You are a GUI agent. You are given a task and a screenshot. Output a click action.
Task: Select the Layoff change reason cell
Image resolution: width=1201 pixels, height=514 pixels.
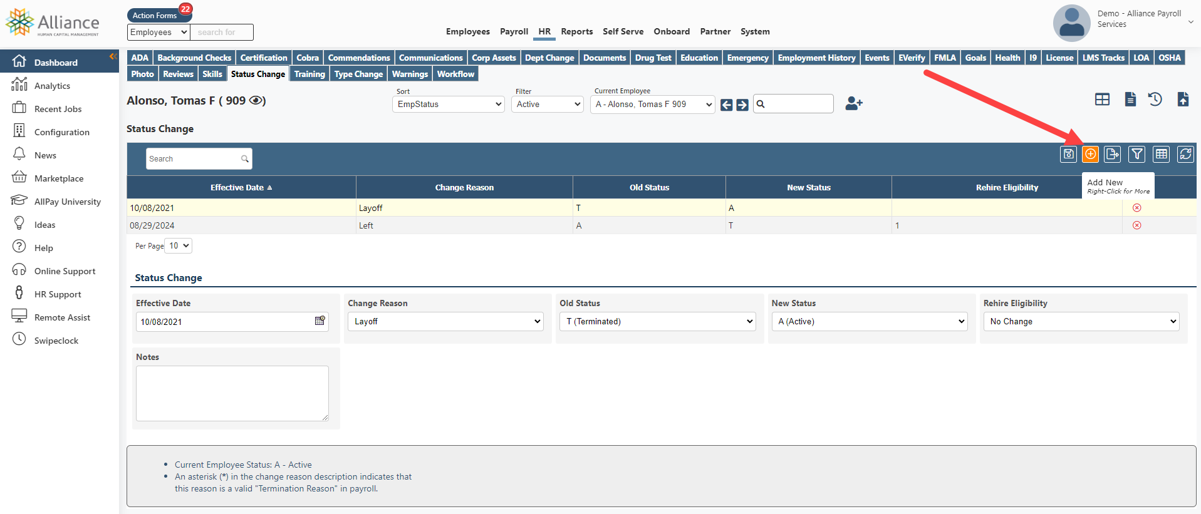pos(464,208)
